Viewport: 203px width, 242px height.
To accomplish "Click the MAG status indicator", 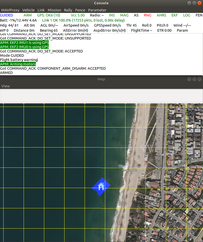I will pyautogui.click(x=124, y=15).
